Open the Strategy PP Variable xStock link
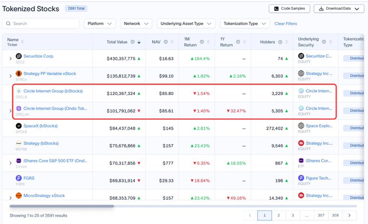The image size is (368, 224). coord(50,73)
